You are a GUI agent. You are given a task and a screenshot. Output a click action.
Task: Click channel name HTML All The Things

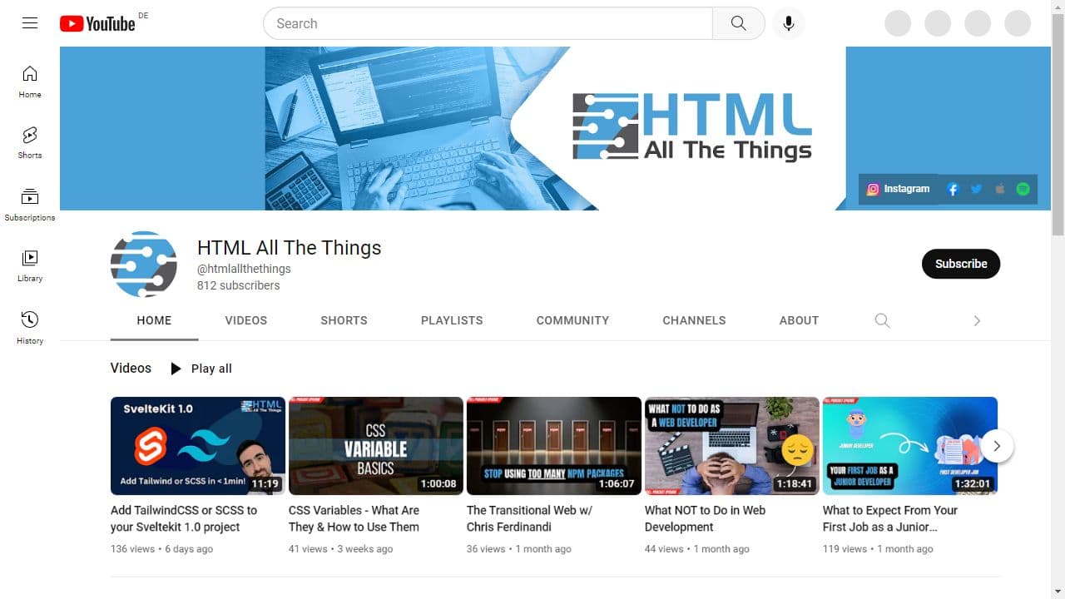289,248
